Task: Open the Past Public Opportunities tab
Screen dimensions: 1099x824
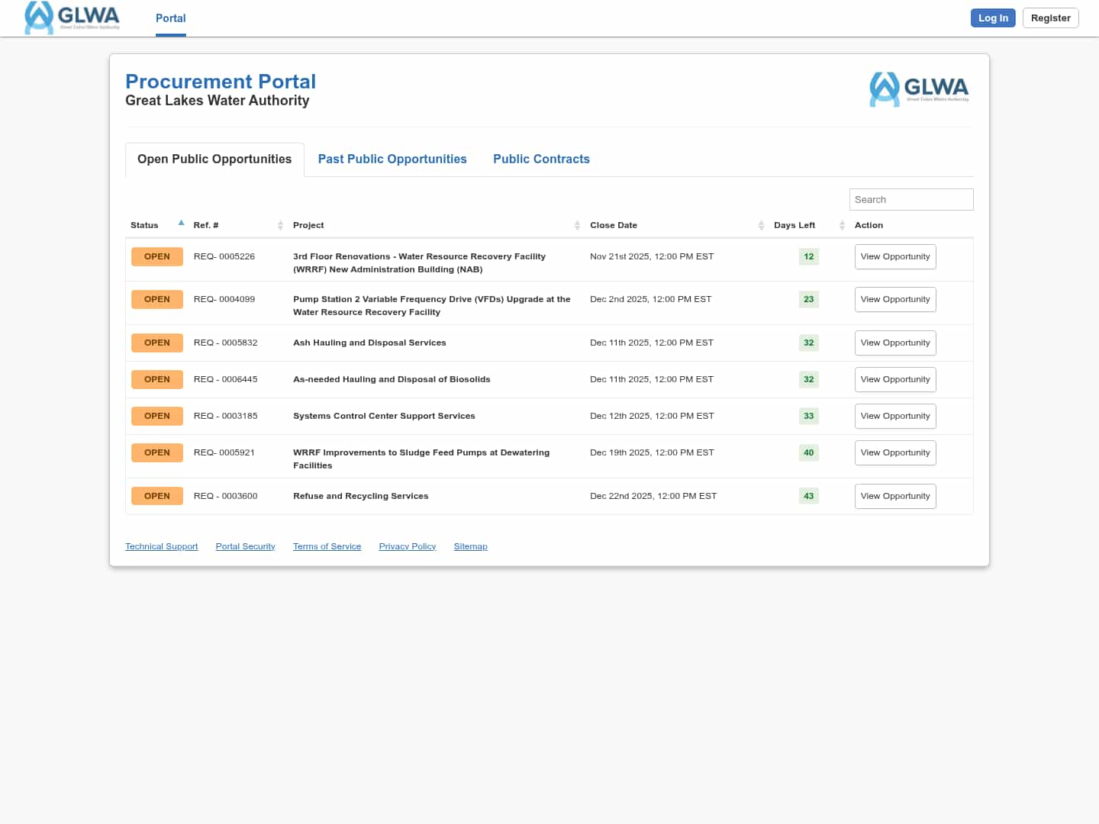Action: pos(392,159)
